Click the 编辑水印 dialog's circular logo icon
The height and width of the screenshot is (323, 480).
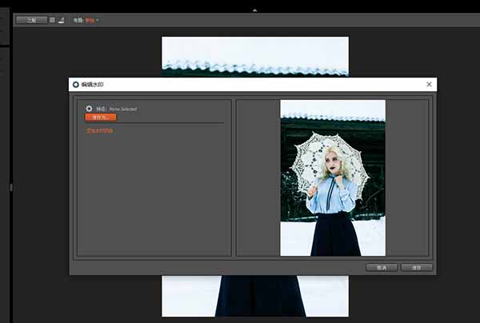76,84
